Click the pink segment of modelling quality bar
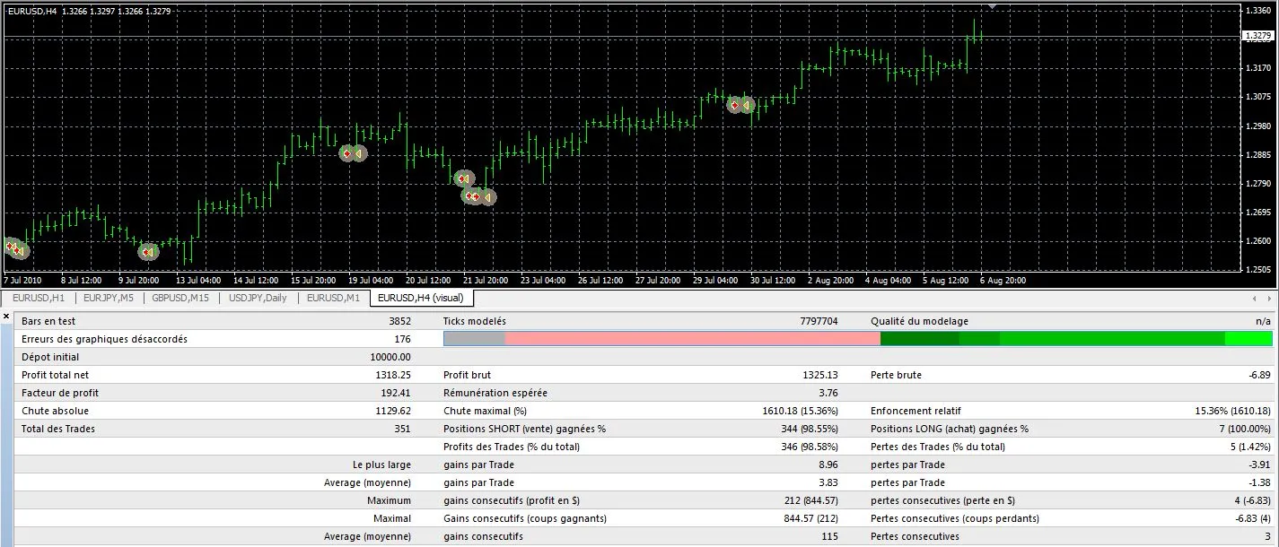 pos(691,339)
